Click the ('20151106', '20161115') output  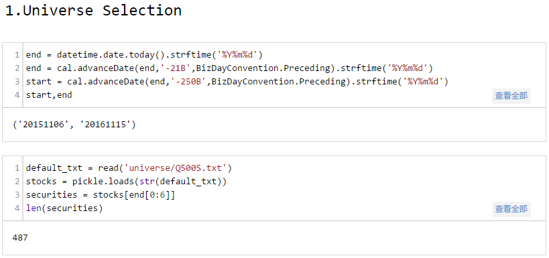[x=74, y=125]
